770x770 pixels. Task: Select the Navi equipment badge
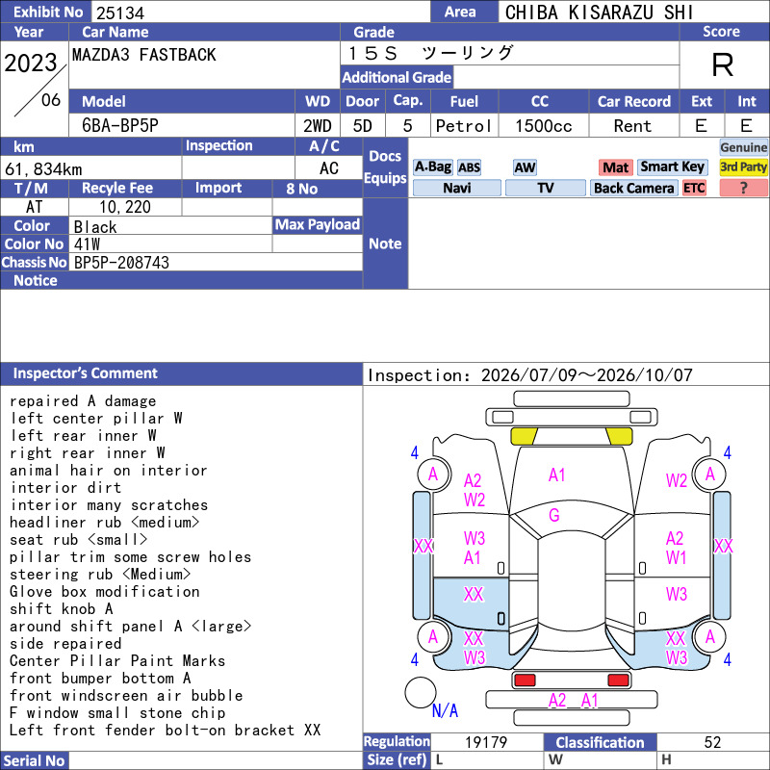[456, 188]
